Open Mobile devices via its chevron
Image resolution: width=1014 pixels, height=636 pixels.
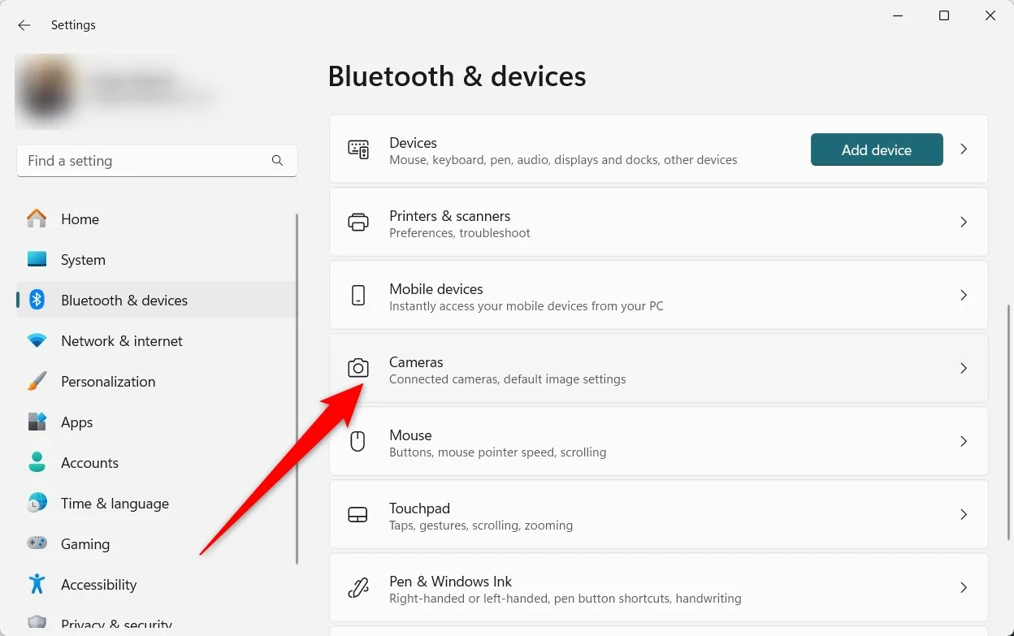[x=964, y=296]
